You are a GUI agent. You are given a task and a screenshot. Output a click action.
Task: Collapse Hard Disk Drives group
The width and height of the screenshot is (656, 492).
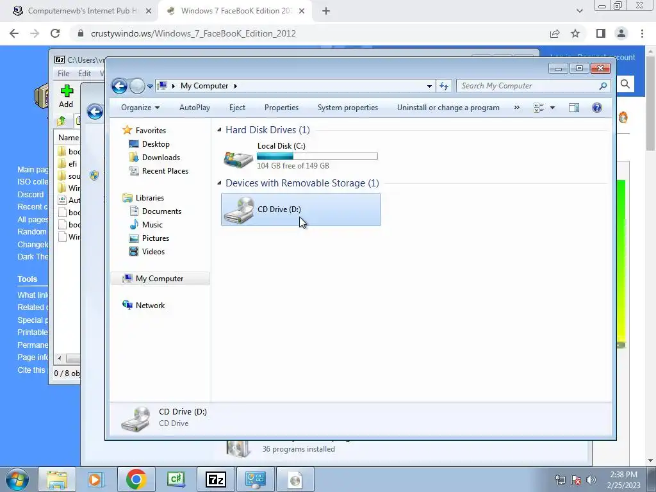(x=219, y=130)
